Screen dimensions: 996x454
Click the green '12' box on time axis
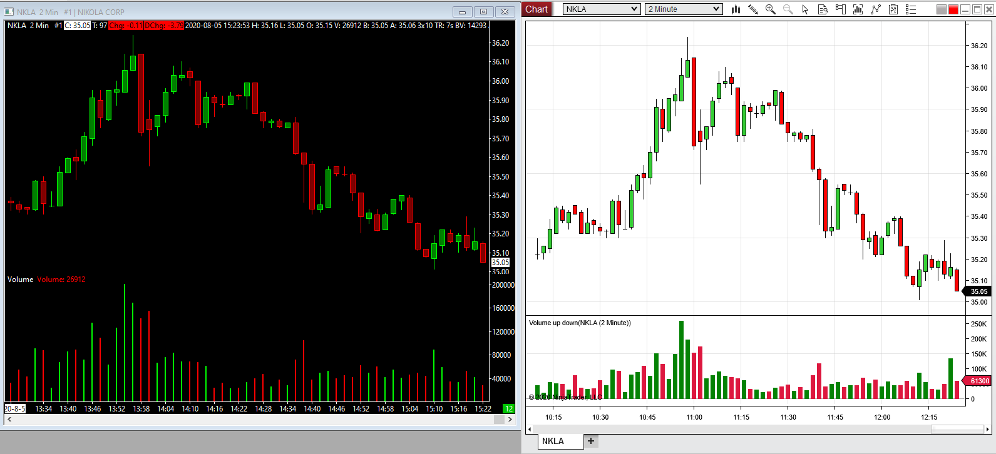[x=509, y=408]
